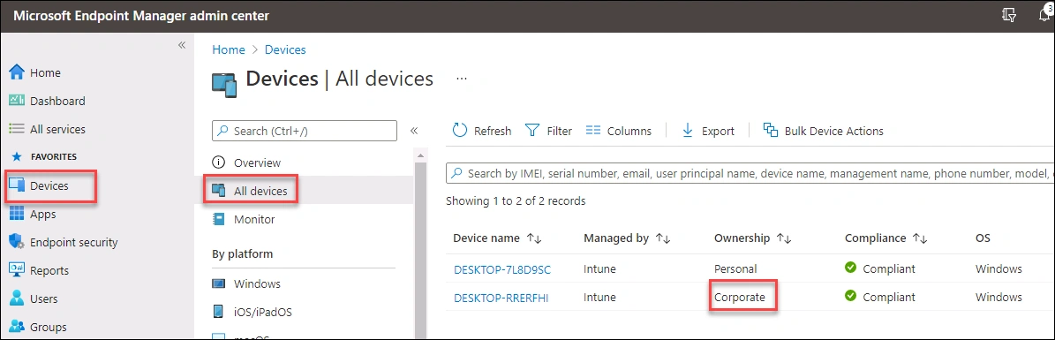
Task: Open device DESKTOP-RRERFHI
Action: (x=501, y=298)
